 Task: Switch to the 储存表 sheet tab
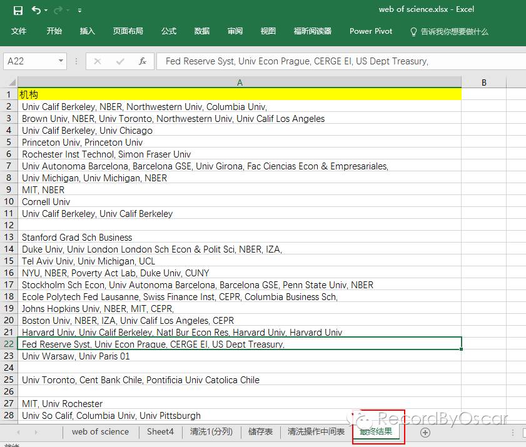[x=260, y=431]
